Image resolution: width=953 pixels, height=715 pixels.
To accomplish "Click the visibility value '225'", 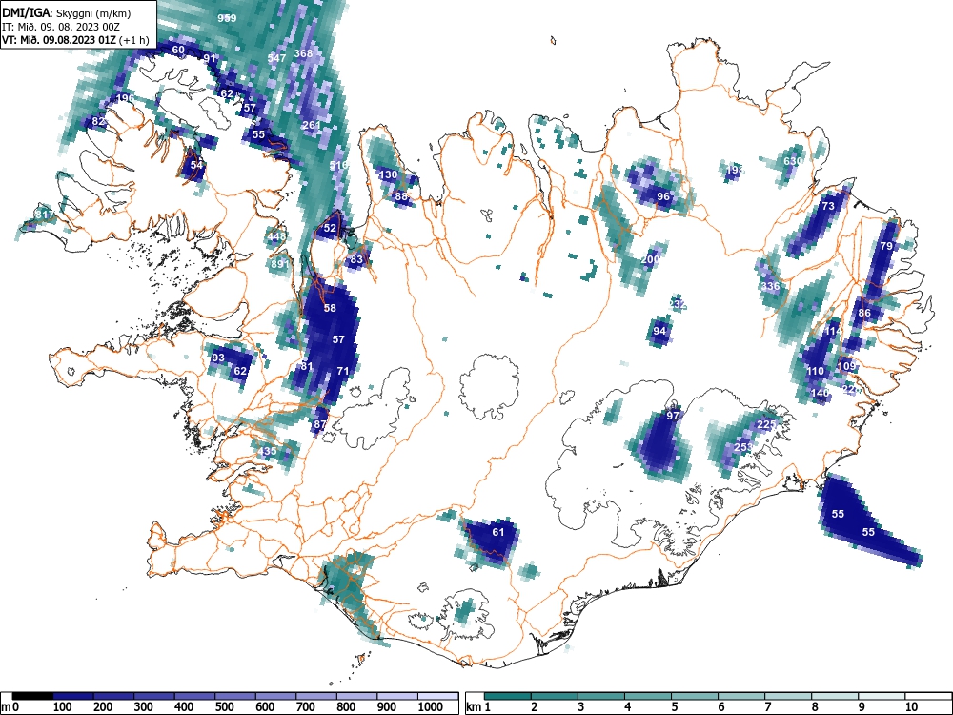I will 766,424.
